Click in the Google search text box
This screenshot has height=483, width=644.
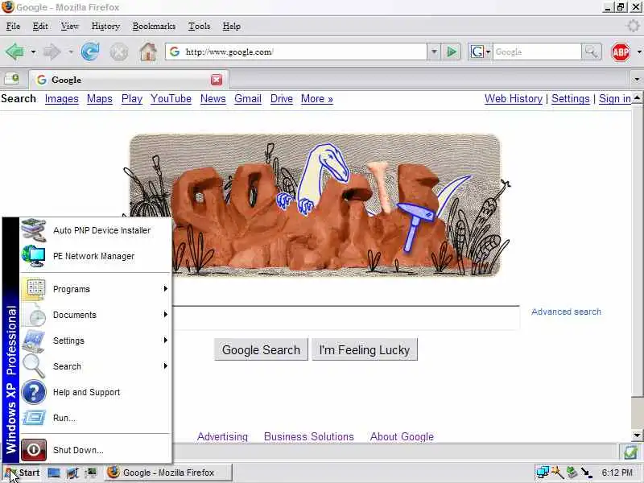[346, 317]
